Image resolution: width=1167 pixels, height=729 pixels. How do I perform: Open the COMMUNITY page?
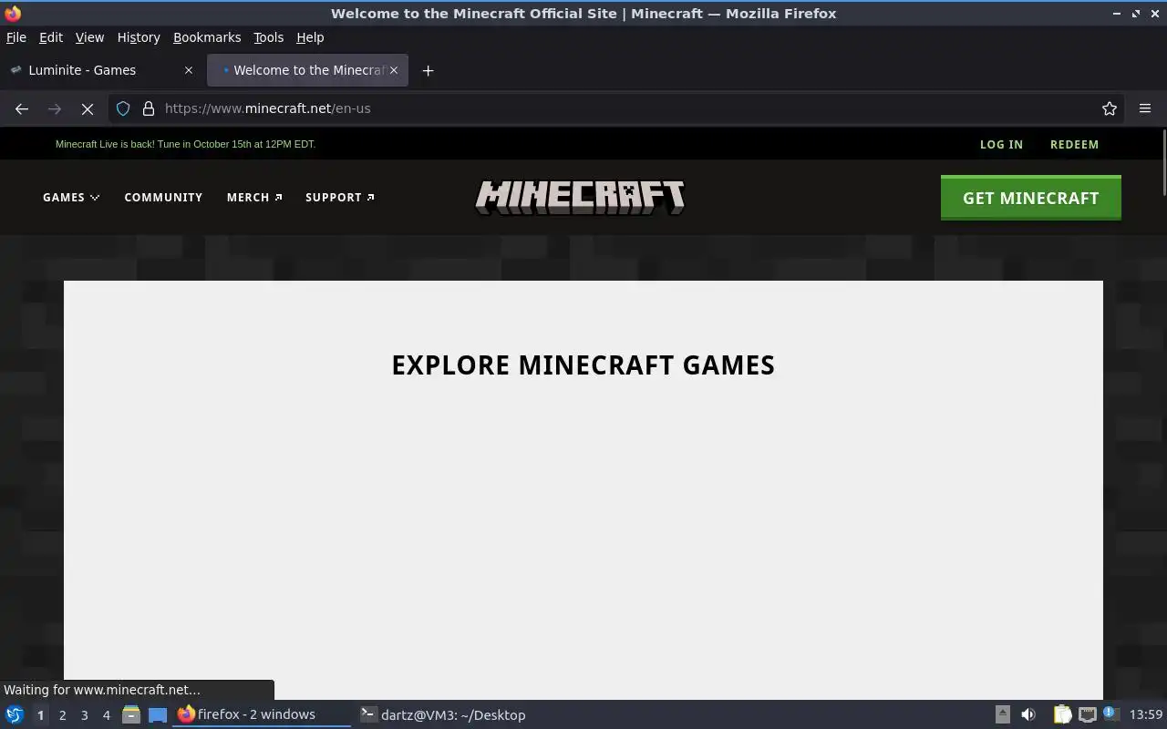tap(163, 198)
